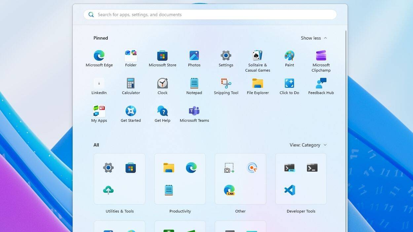The height and width of the screenshot is (232, 413).
Task: Open the pinned Folder group
Action: [131, 59]
